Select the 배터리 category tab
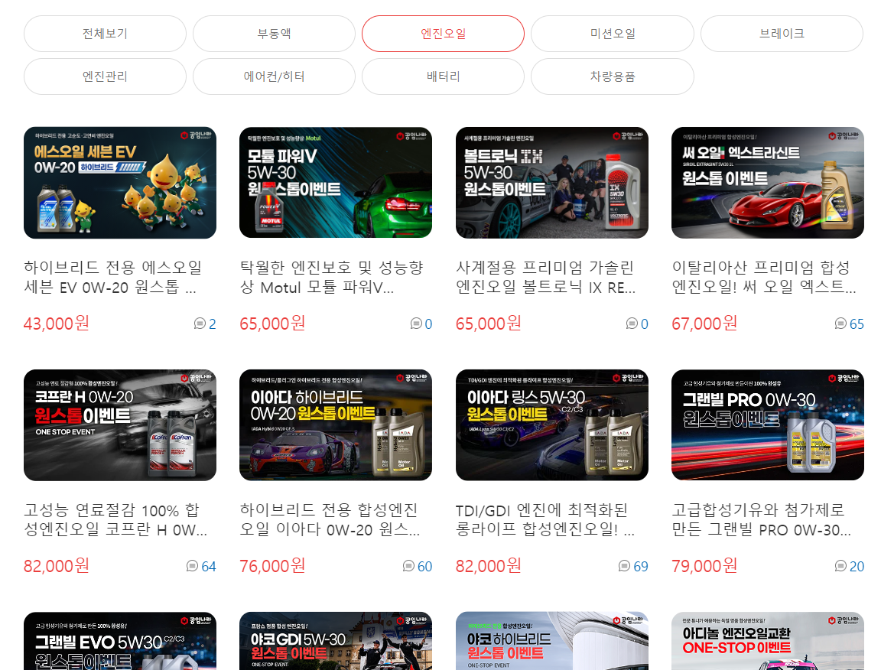 pyautogui.click(x=443, y=76)
